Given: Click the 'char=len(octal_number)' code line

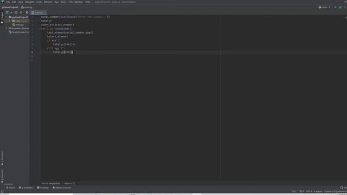Looking at the screenshot, I should pos(57,25).
